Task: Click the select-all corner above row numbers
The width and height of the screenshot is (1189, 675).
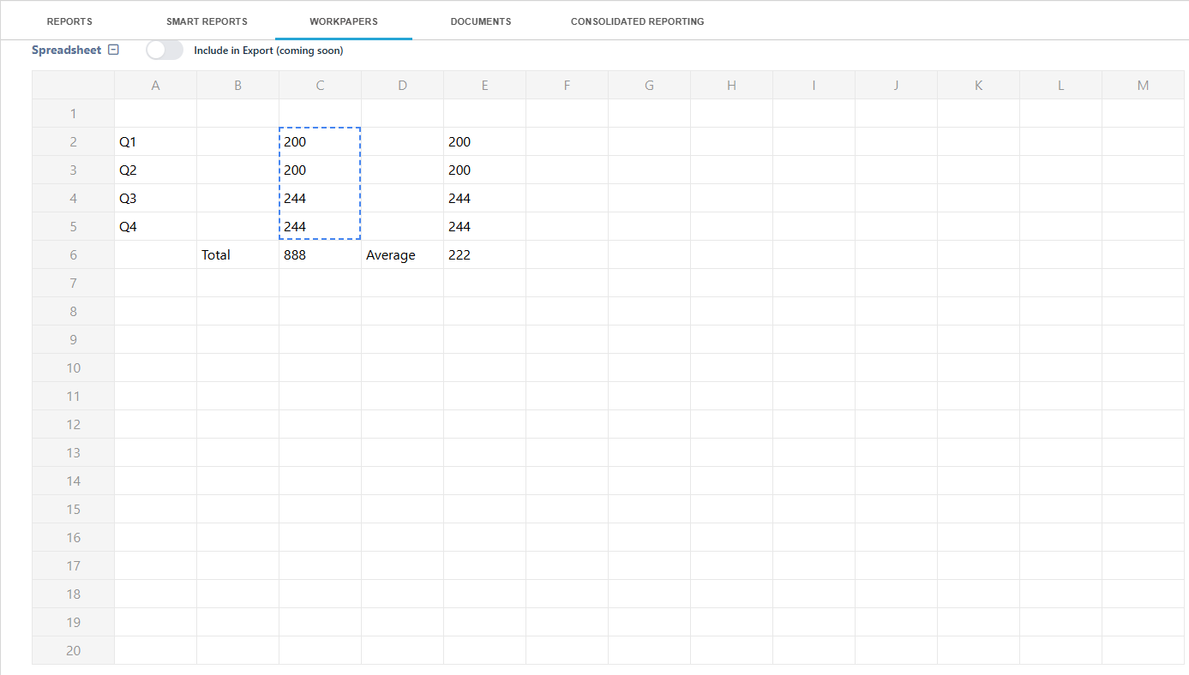Action: click(73, 85)
